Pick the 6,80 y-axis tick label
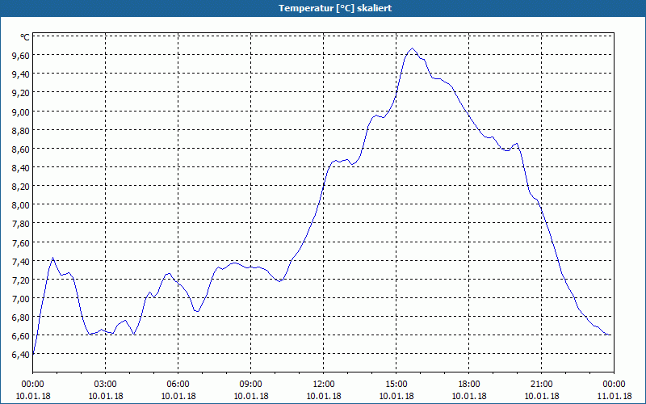The height and width of the screenshot is (404, 646). 22,317
